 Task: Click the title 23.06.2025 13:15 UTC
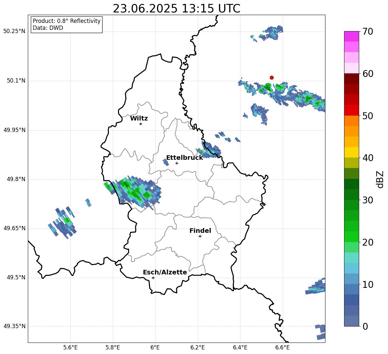point(176,9)
